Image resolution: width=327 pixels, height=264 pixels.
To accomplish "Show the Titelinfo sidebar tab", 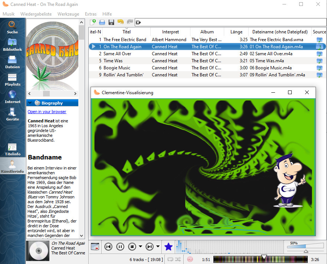I will [x=12, y=149].
